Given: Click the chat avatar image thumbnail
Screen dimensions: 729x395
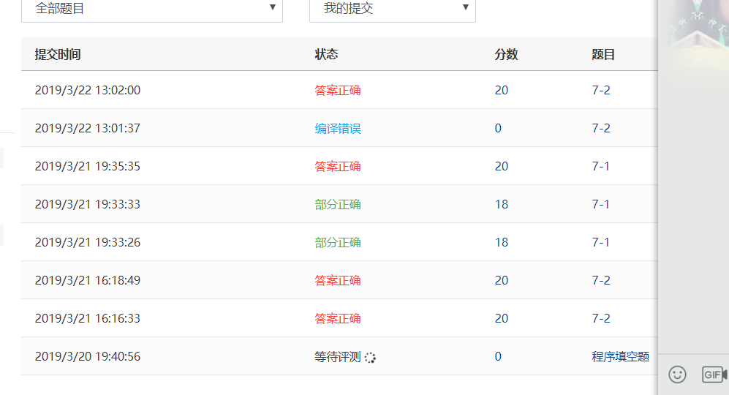Looking at the screenshot, I should coord(693,29).
